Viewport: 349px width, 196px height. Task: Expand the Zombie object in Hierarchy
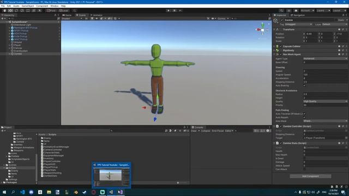tap(9, 54)
